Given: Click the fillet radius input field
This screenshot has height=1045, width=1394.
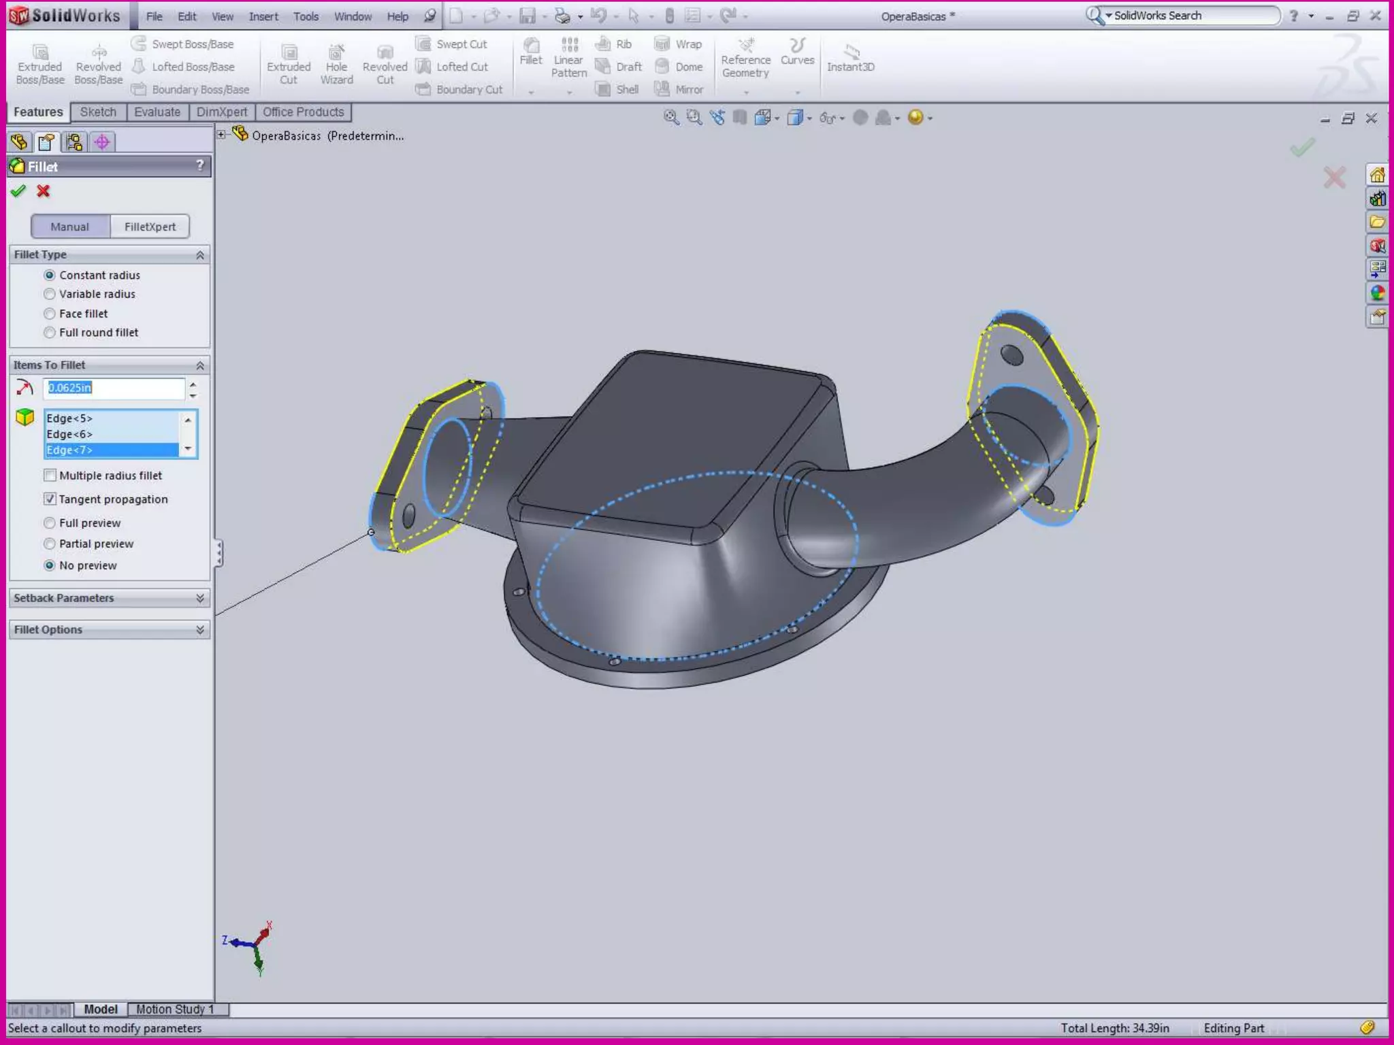Looking at the screenshot, I should click(x=114, y=388).
